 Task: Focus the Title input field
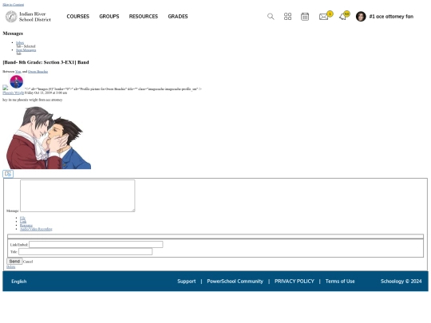[x=85, y=251]
